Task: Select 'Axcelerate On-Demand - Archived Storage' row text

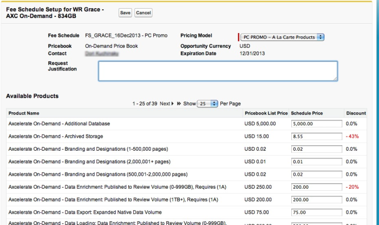Action: tap(56, 136)
